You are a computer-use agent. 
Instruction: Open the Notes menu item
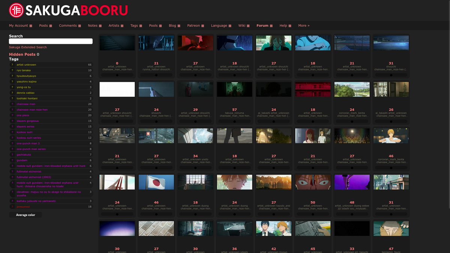(93, 26)
